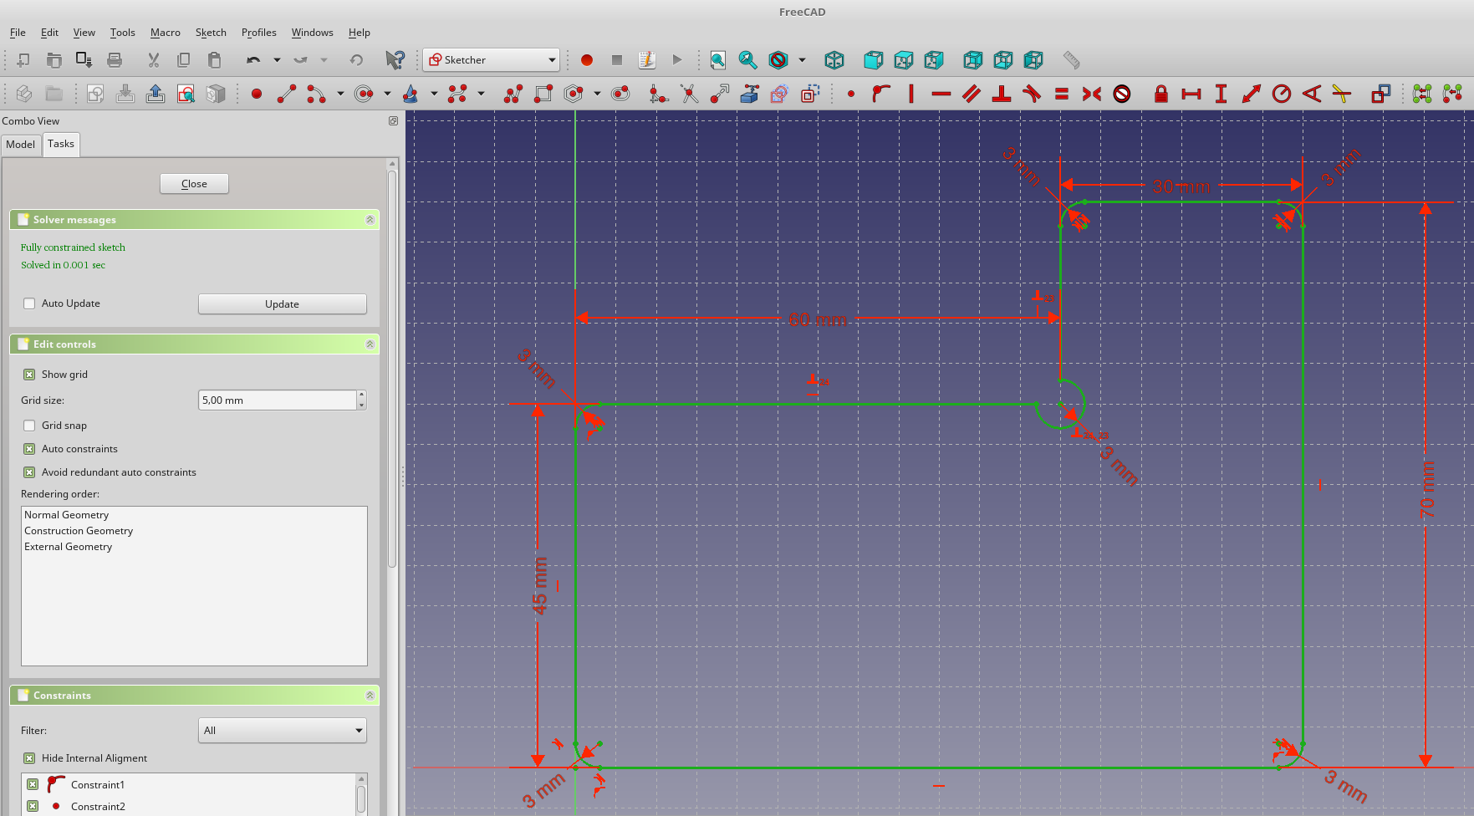1474x816 pixels.
Task: Open the constraints Filter dropdown
Action: tap(283, 731)
